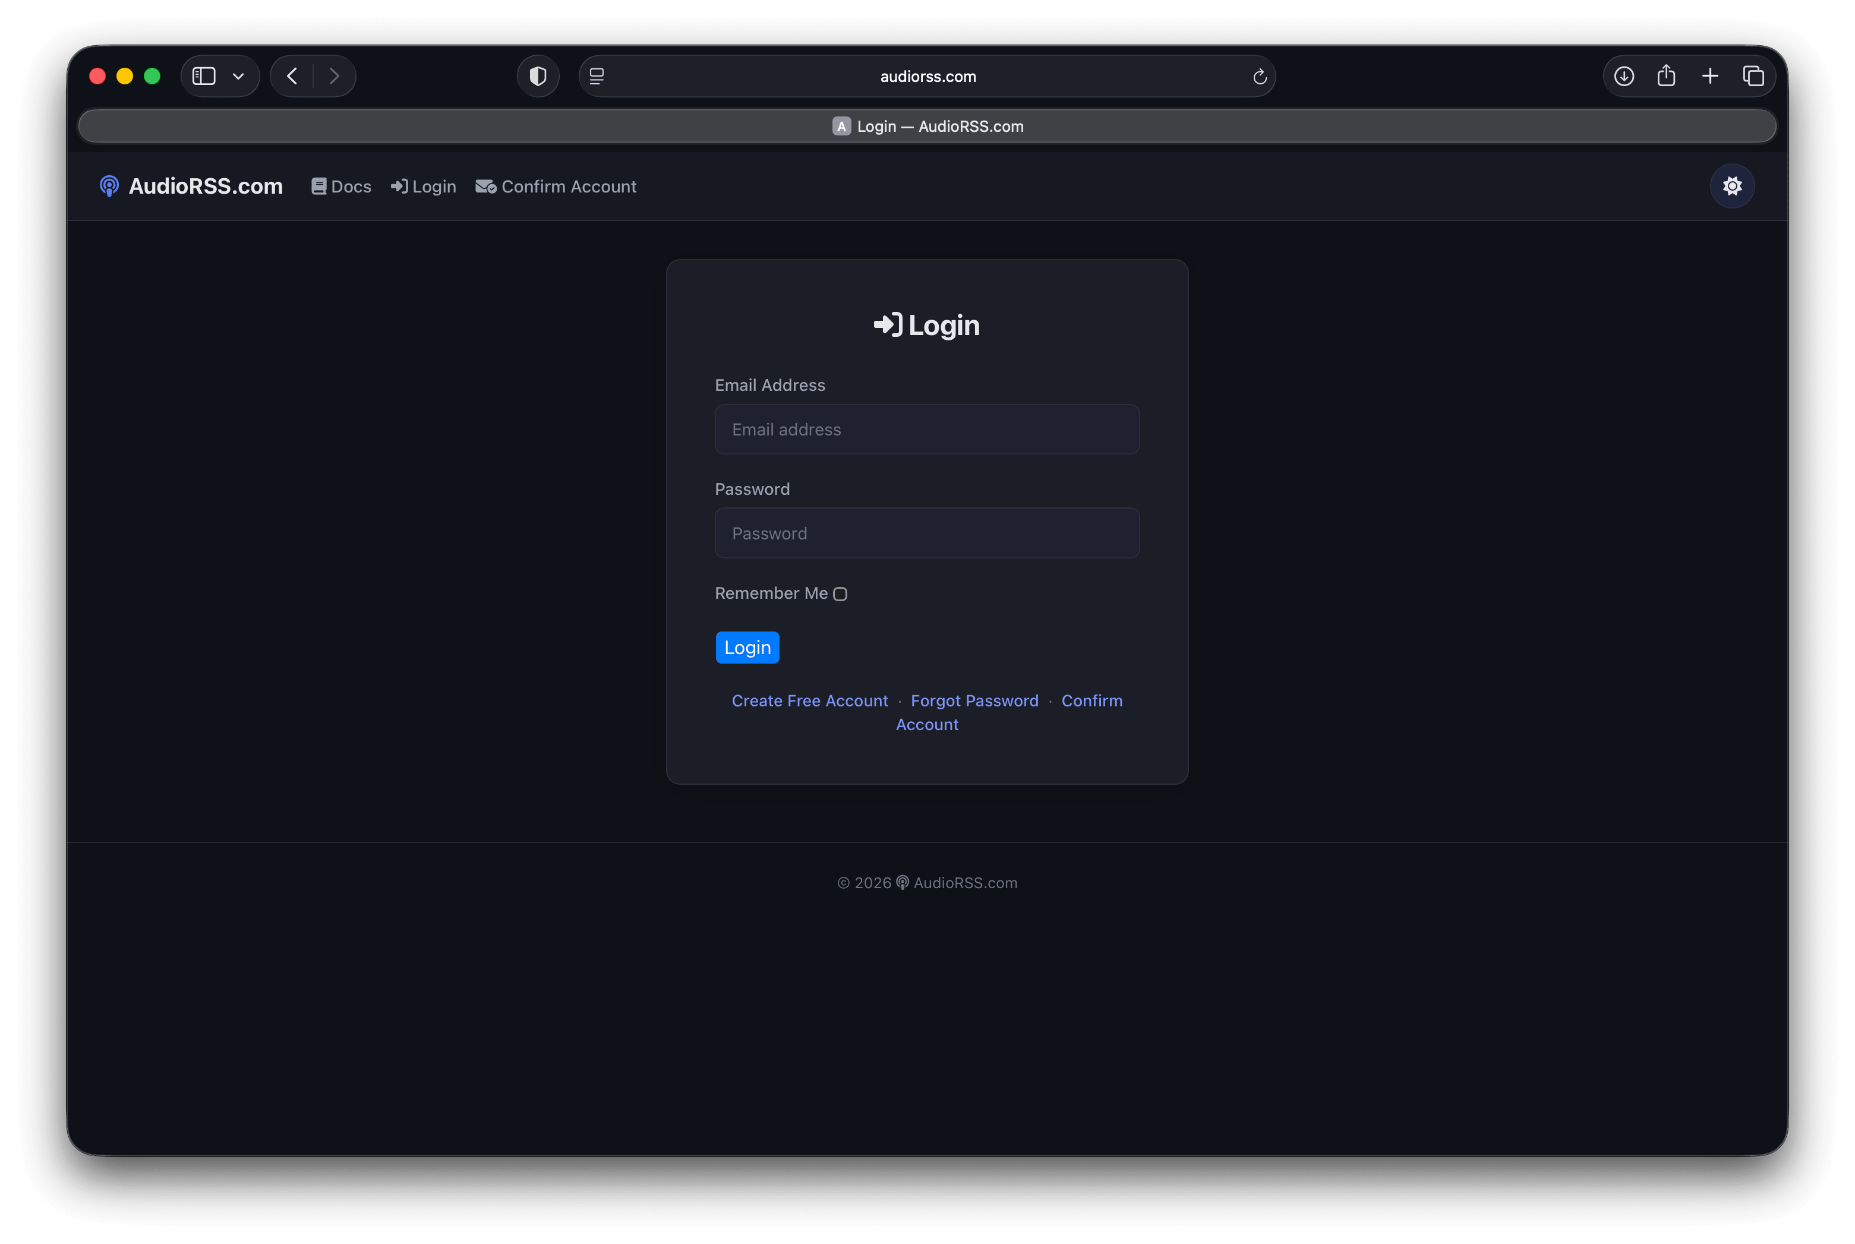Open the privacy shield icon
This screenshot has width=1855, height=1244.
(538, 75)
